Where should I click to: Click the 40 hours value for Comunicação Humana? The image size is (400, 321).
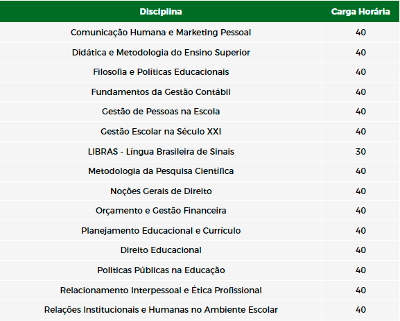(360, 33)
